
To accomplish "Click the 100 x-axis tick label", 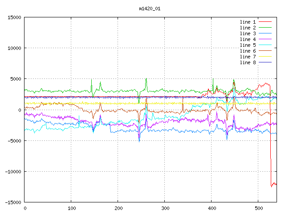I will pos(71,208).
